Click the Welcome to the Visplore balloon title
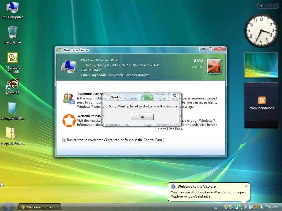Image resolution: width=282 pixels, height=211 pixels. pyautogui.click(x=197, y=187)
